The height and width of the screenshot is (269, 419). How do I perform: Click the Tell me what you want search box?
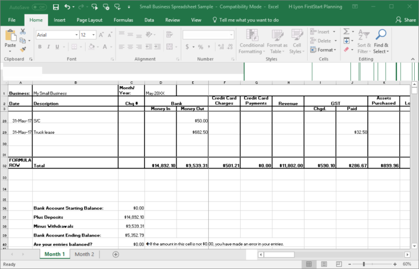coord(248,20)
